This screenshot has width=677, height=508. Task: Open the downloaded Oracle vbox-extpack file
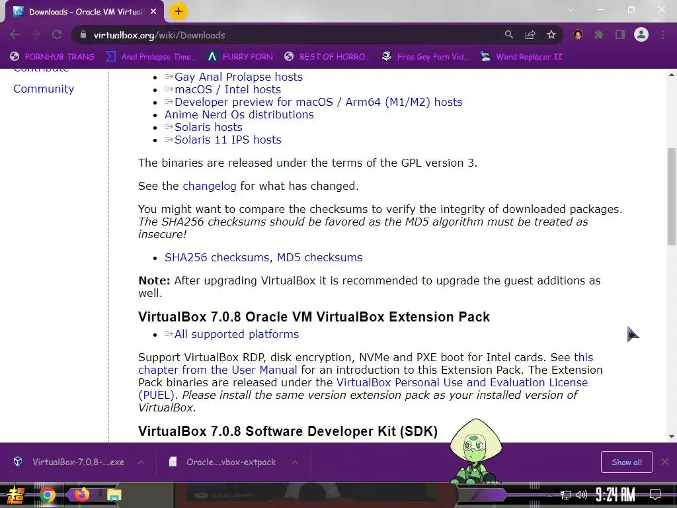coord(222,462)
